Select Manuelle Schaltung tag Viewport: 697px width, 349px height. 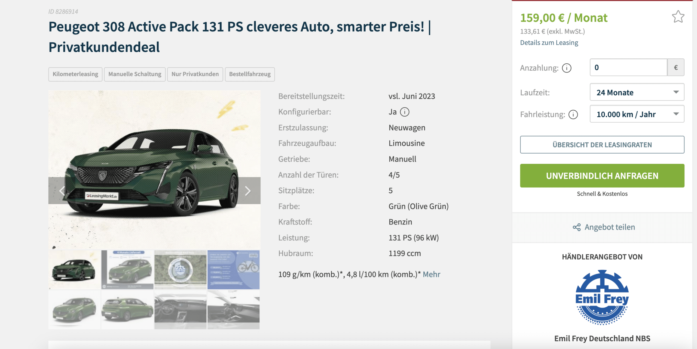pos(135,74)
